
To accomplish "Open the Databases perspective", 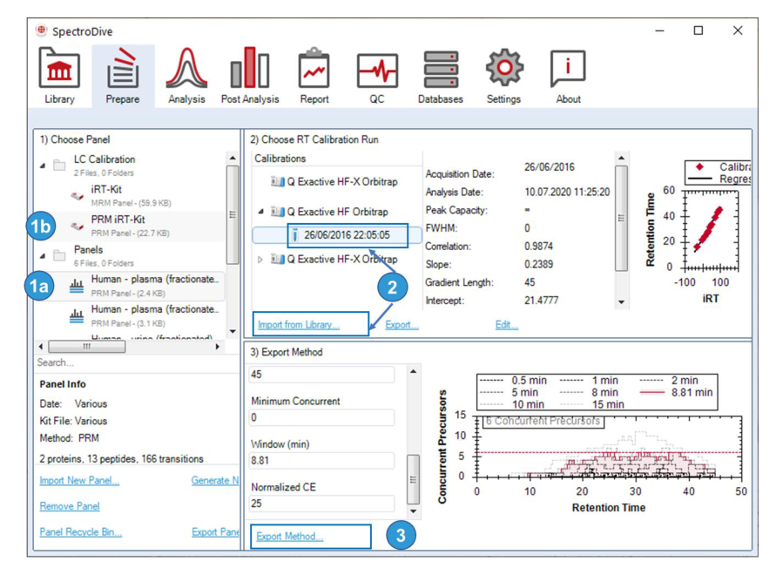I will click(x=441, y=76).
